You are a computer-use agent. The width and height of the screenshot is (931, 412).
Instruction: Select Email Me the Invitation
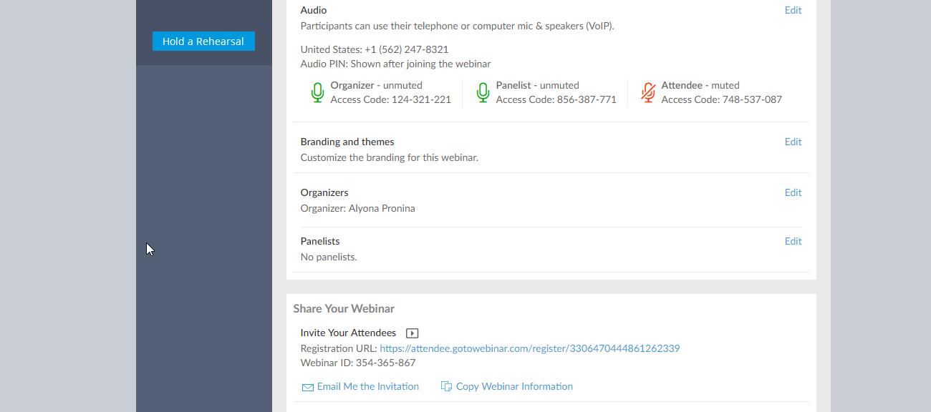coord(367,386)
